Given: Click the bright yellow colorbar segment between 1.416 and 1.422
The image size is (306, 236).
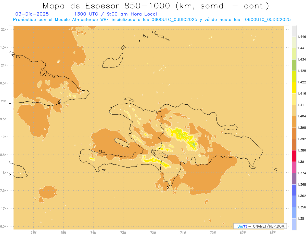Looking at the screenshot, I should pyautogui.click(x=294, y=88).
